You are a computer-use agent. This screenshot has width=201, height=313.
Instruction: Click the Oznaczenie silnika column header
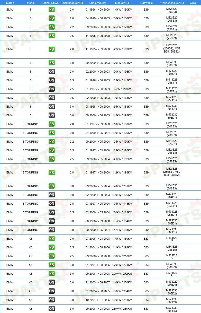click(x=172, y=3)
